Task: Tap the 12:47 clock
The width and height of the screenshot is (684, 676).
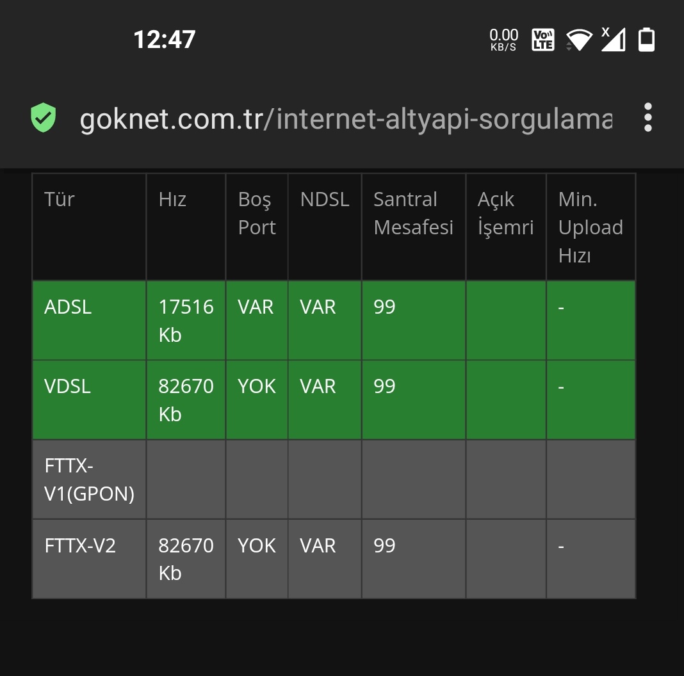Action: click(x=165, y=40)
